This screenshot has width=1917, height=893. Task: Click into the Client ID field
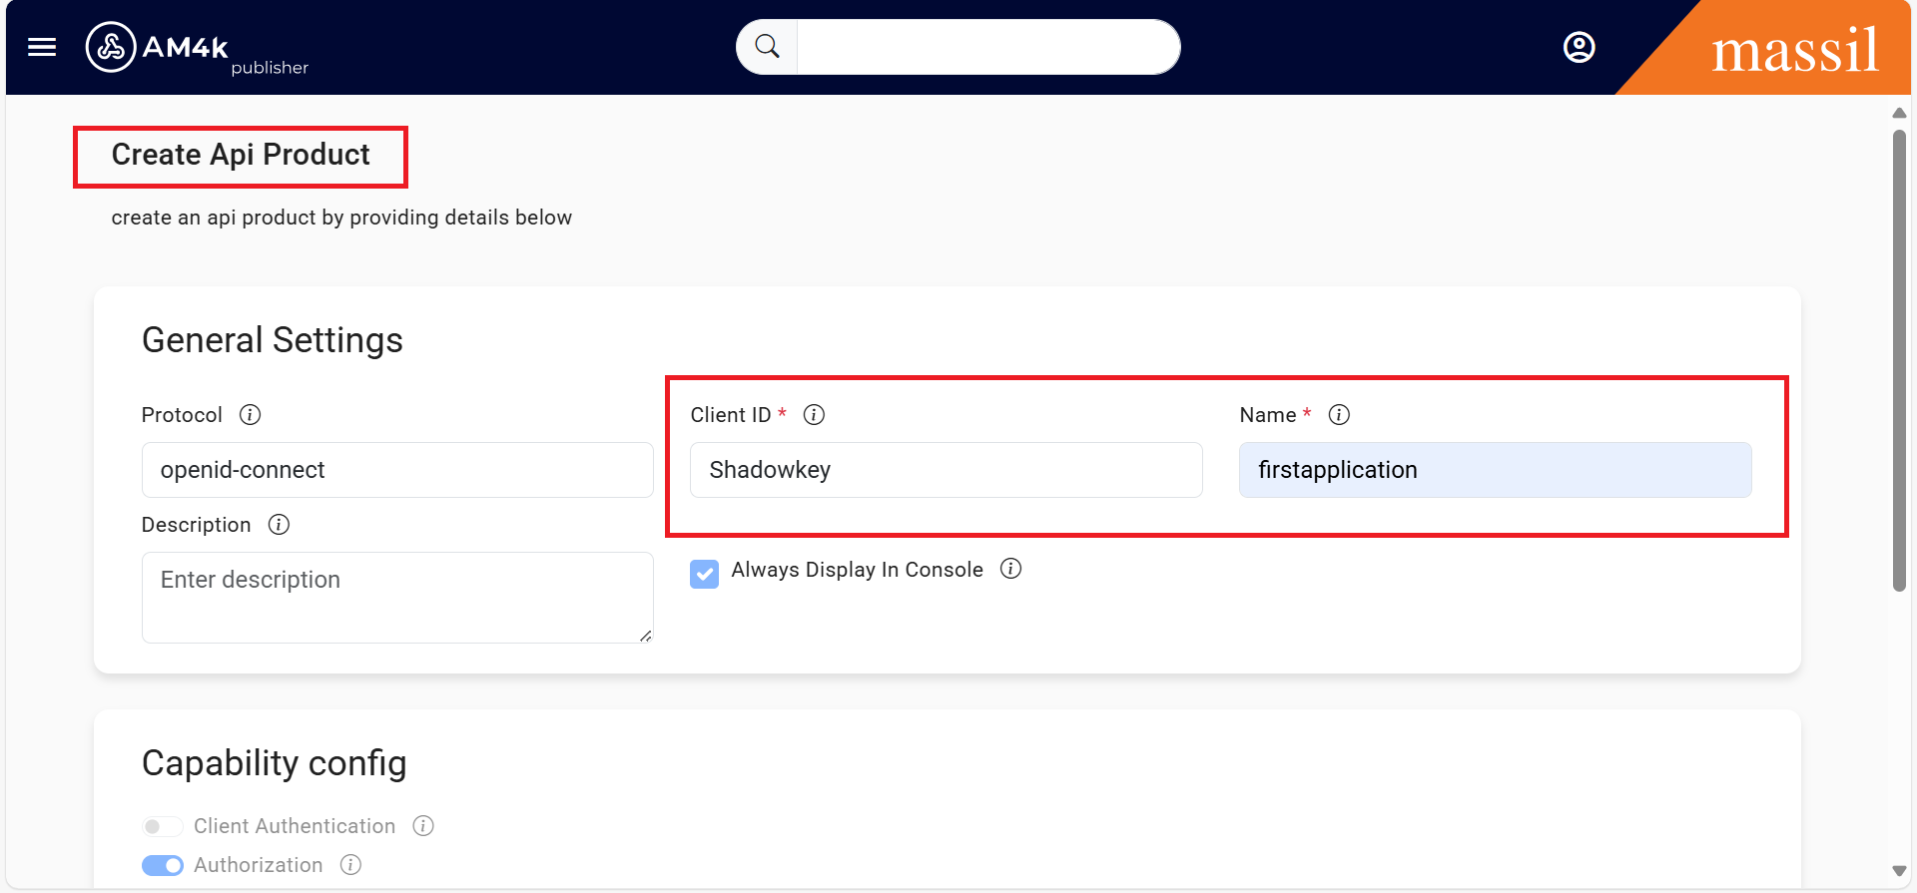[x=946, y=470]
